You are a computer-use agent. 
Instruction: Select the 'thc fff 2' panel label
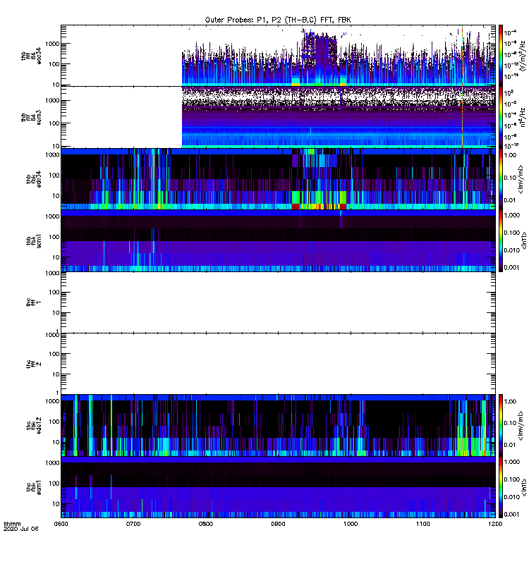click(34, 364)
